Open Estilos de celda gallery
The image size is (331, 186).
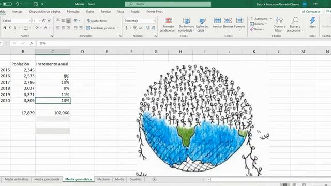(x=202, y=24)
